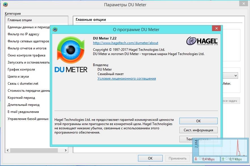Select Связь с dumeter.net category
The width and height of the screenshot is (250, 166).
28,84
